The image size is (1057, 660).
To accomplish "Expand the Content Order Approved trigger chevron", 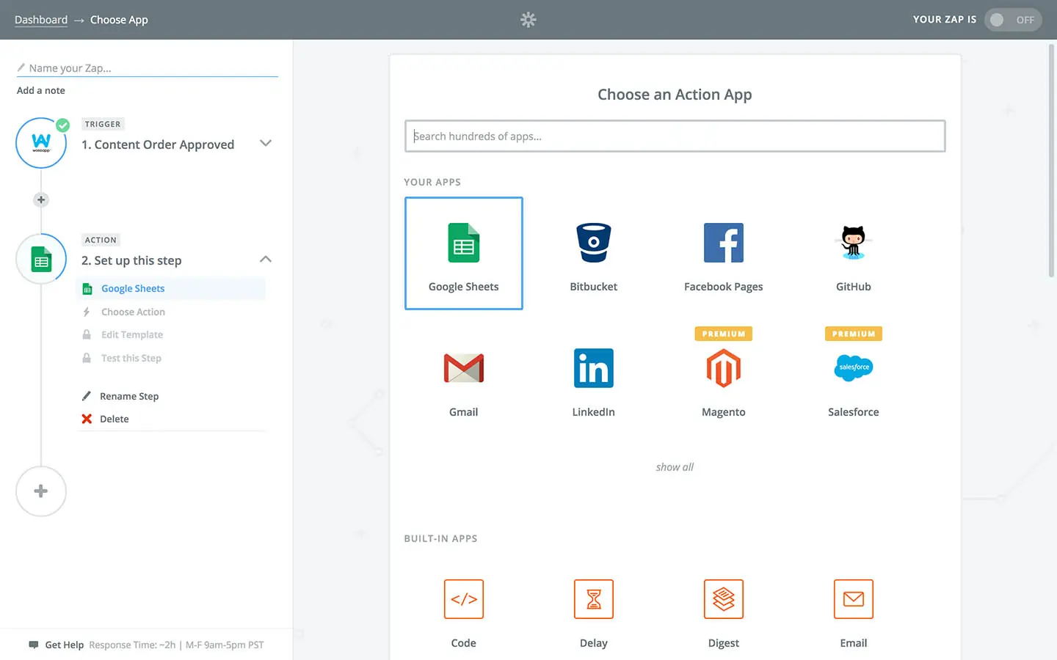I will pyautogui.click(x=266, y=143).
